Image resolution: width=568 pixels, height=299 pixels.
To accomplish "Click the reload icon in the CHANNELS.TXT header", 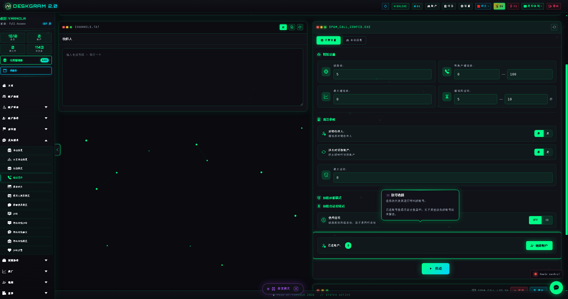I will point(300,27).
